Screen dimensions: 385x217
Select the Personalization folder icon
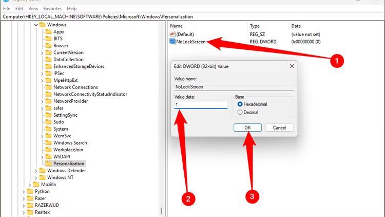(49, 164)
